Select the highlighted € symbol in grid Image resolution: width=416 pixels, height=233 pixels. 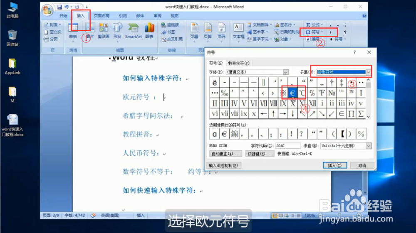click(x=292, y=93)
